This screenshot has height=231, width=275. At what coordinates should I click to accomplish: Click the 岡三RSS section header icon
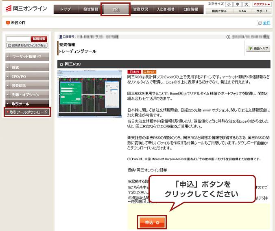pos(61,64)
